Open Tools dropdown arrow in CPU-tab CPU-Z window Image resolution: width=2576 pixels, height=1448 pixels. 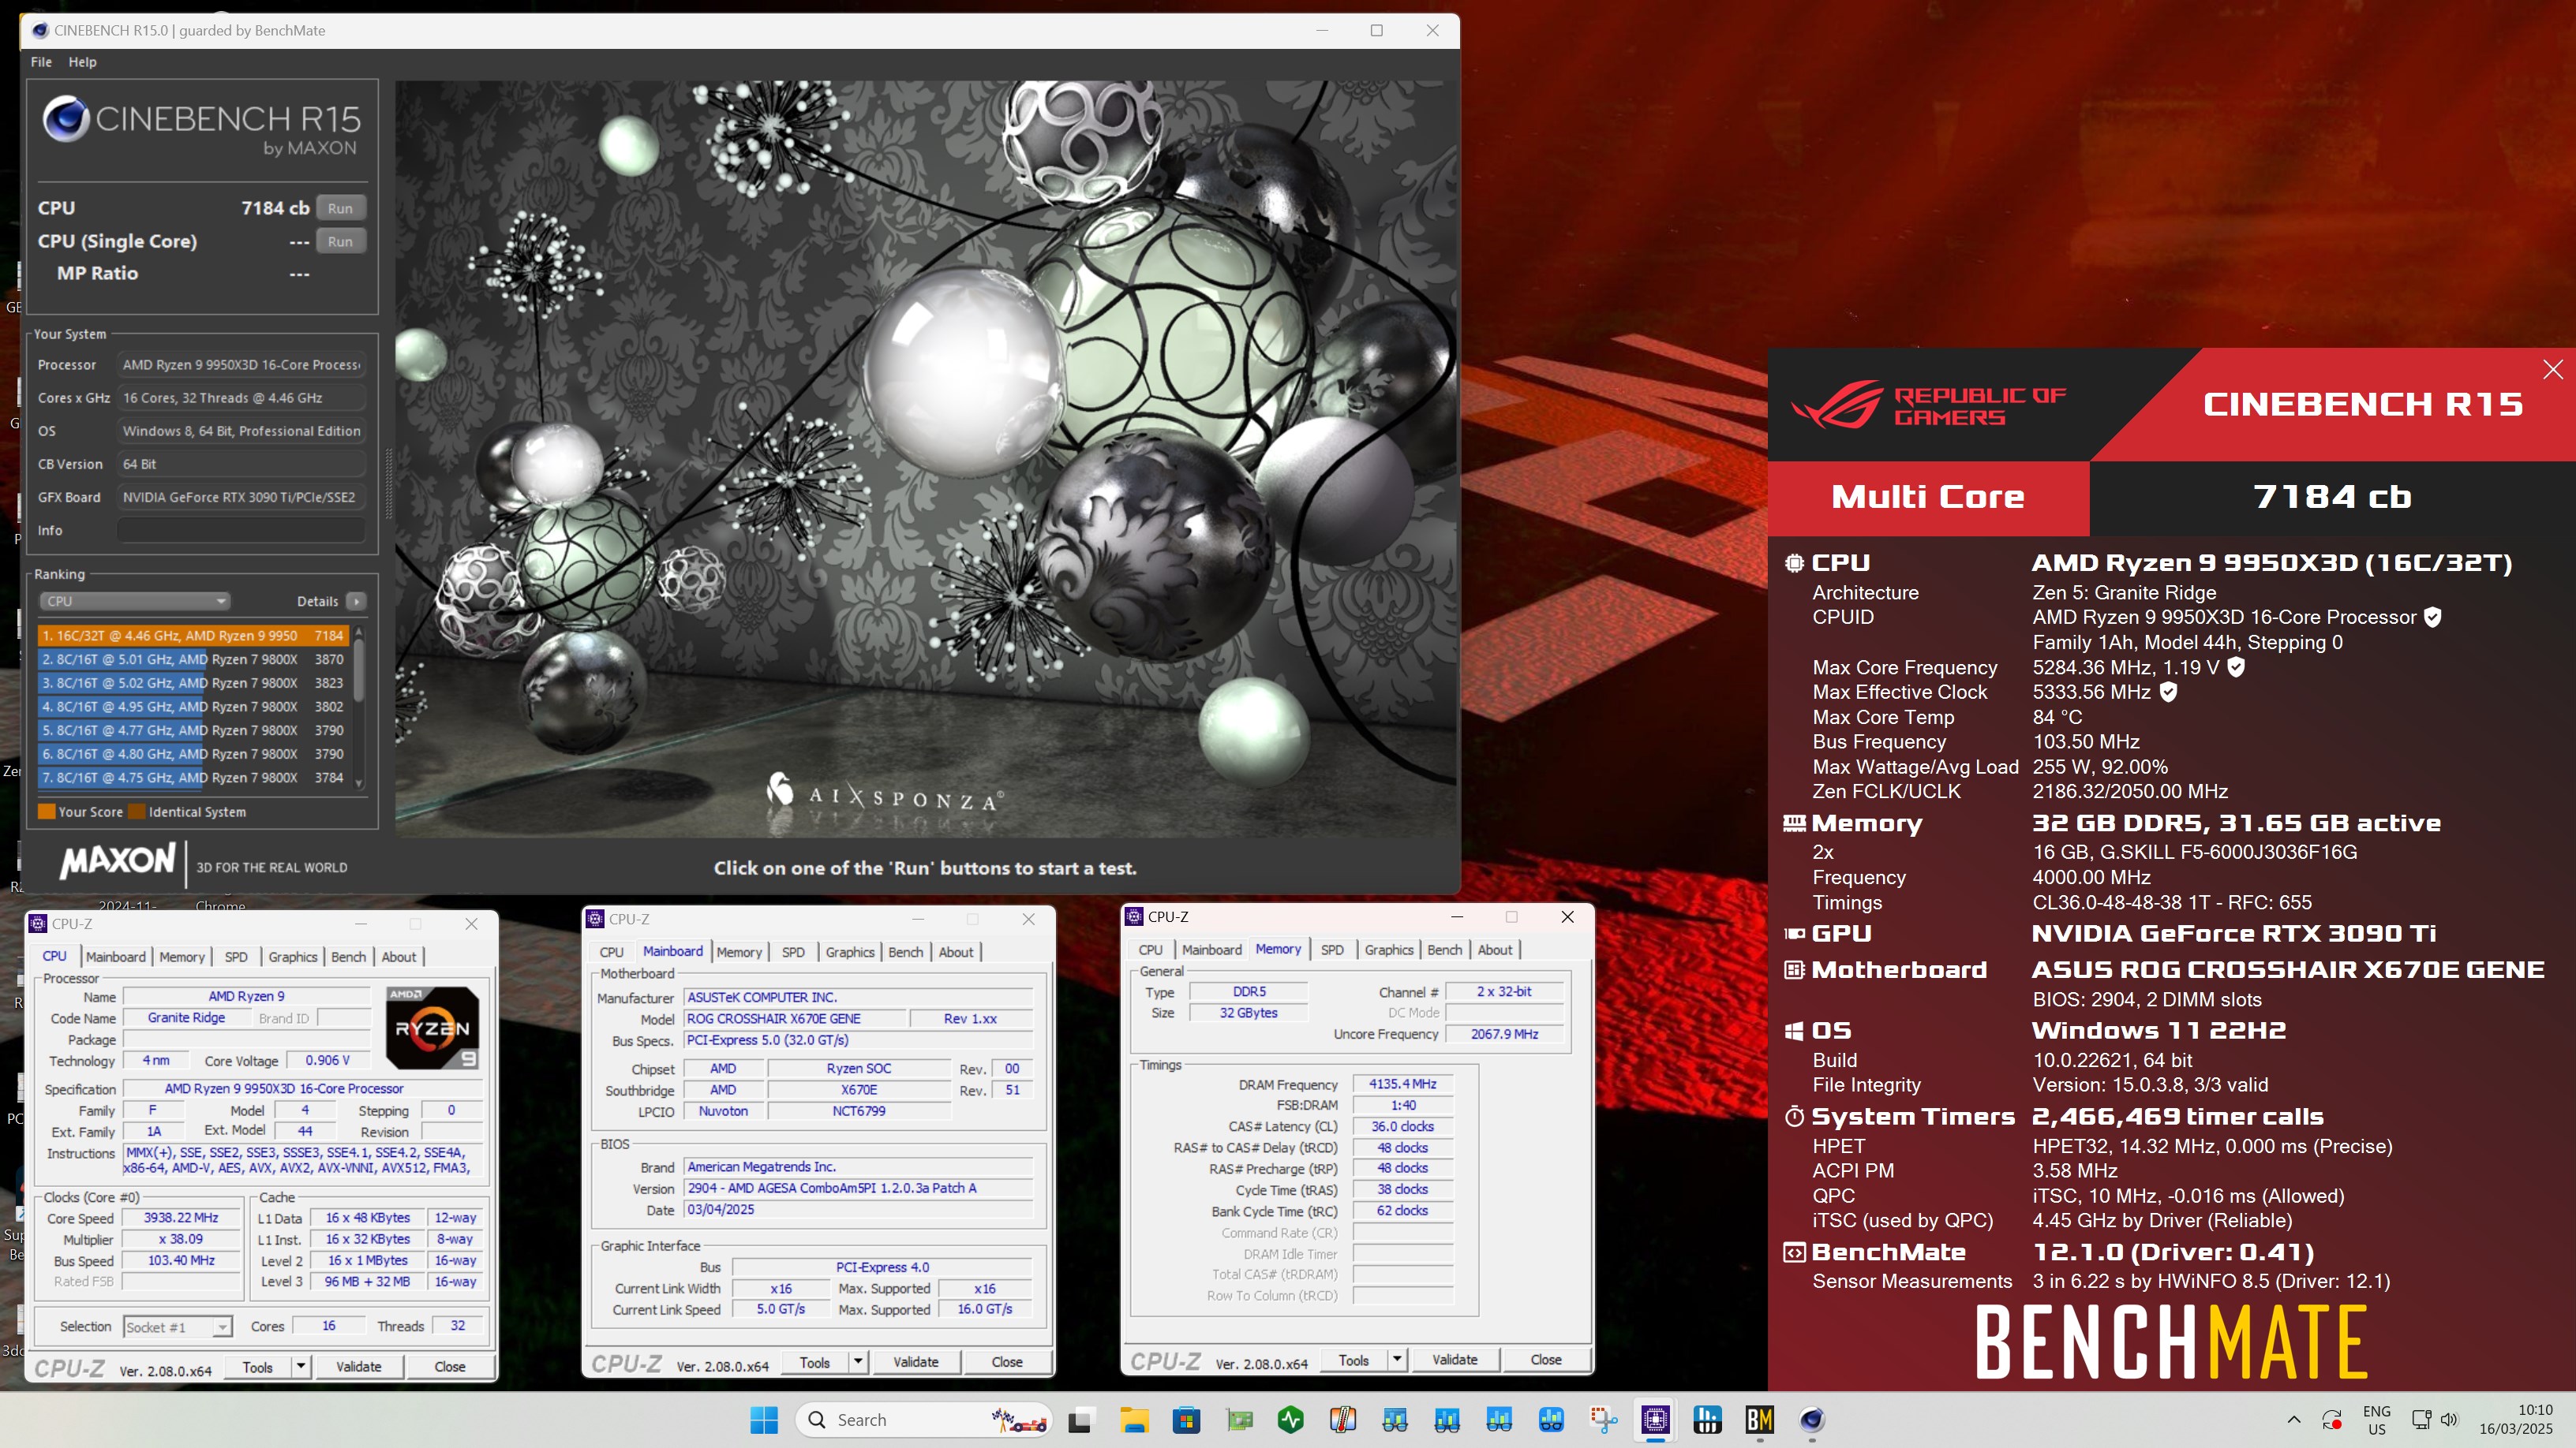point(301,1366)
